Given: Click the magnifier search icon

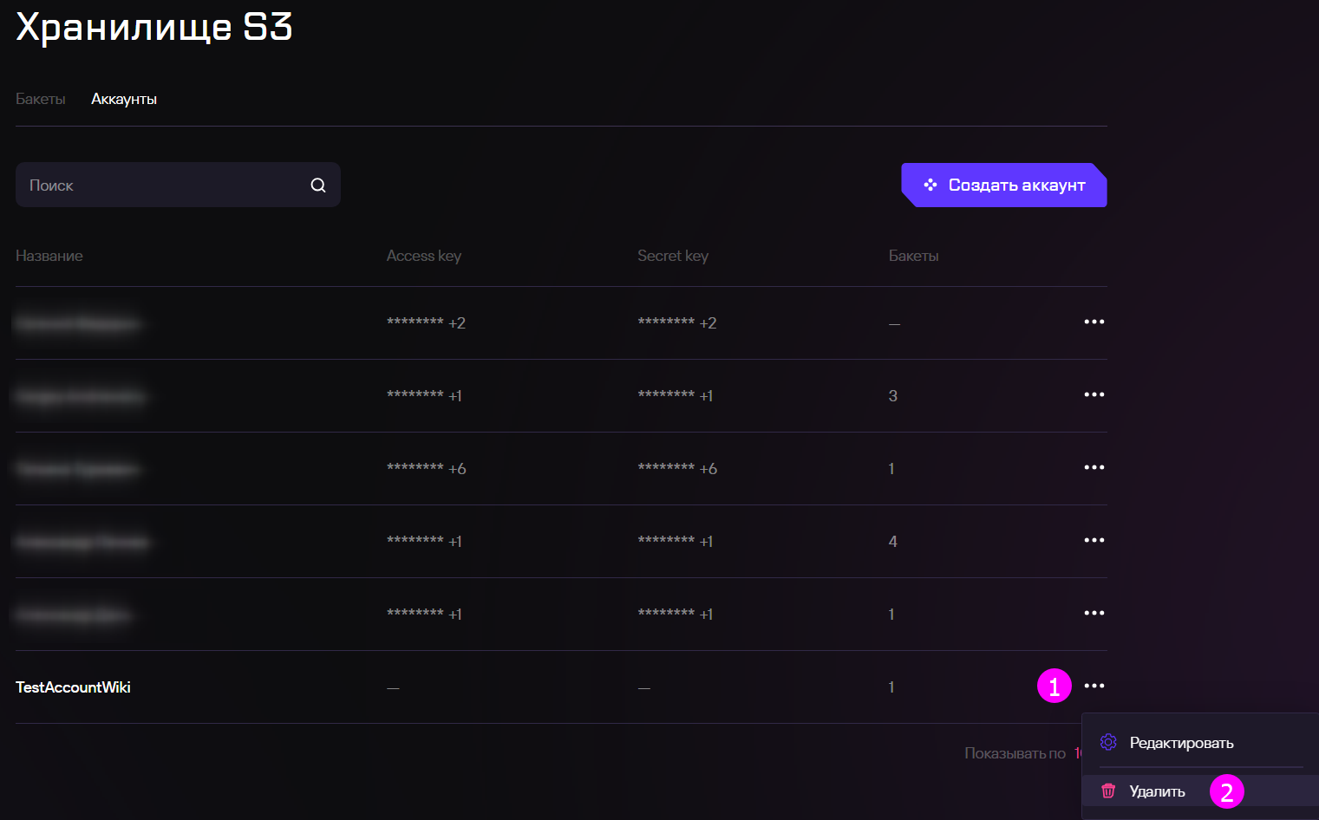Looking at the screenshot, I should pos(318,185).
